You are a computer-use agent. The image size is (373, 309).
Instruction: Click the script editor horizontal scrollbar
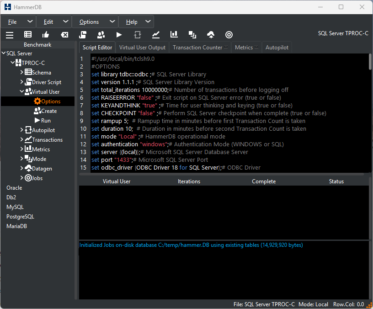[221, 174]
